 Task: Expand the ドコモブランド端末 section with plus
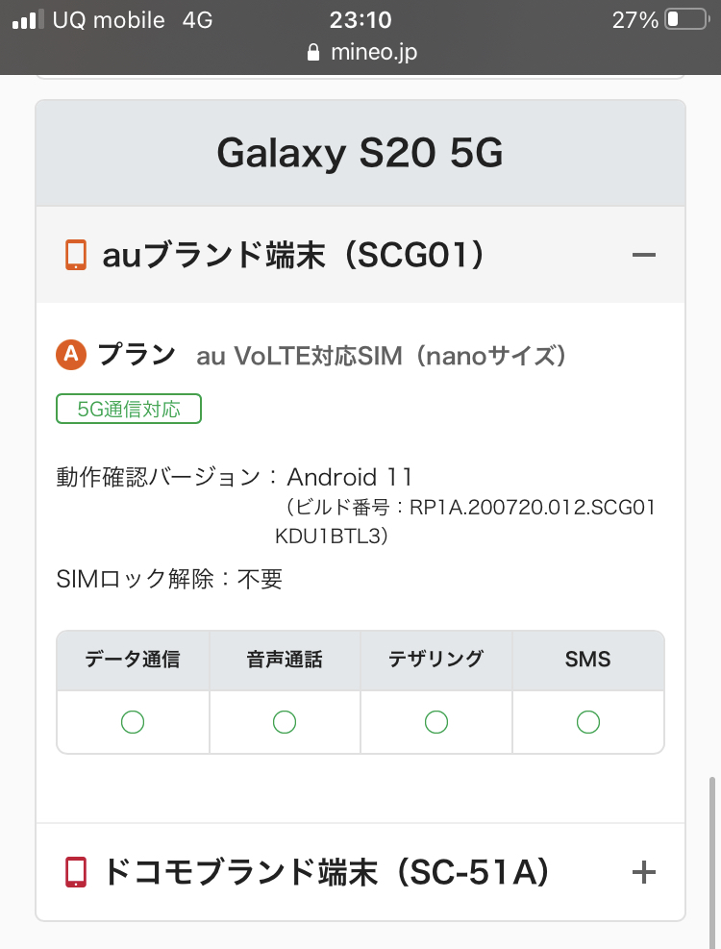pos(643,872)
